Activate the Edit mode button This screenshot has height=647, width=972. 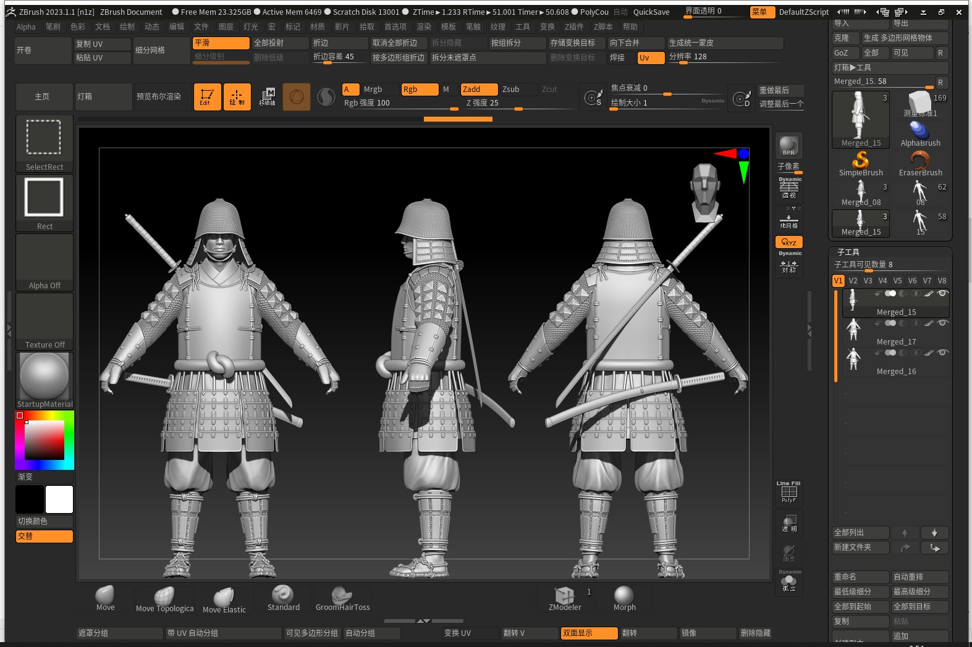coord(207,97)
